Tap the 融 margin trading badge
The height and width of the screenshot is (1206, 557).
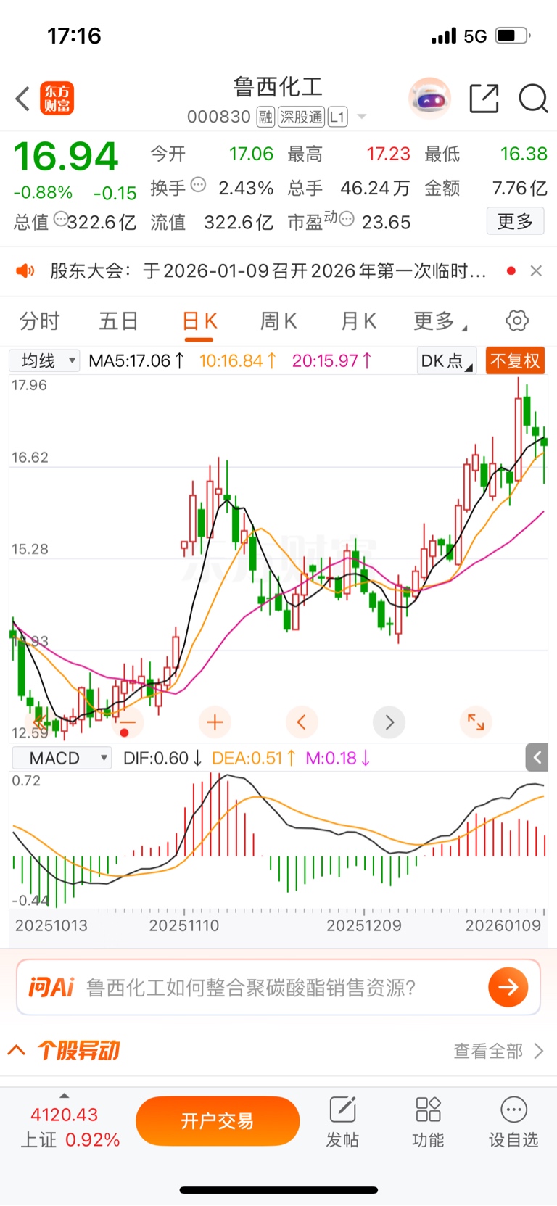265,117
